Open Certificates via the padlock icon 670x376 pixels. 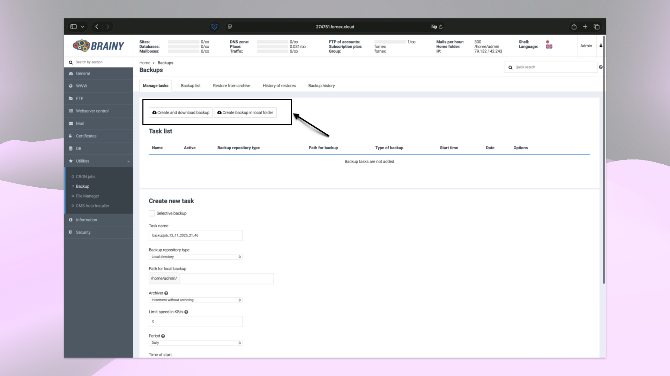tap(71, 136)
